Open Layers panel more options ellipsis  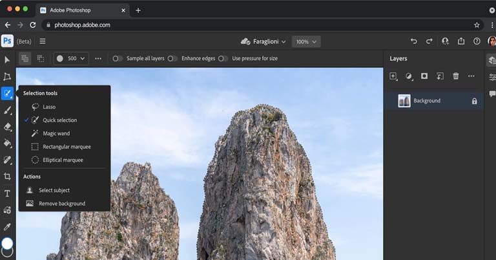(x=471, y=76)
